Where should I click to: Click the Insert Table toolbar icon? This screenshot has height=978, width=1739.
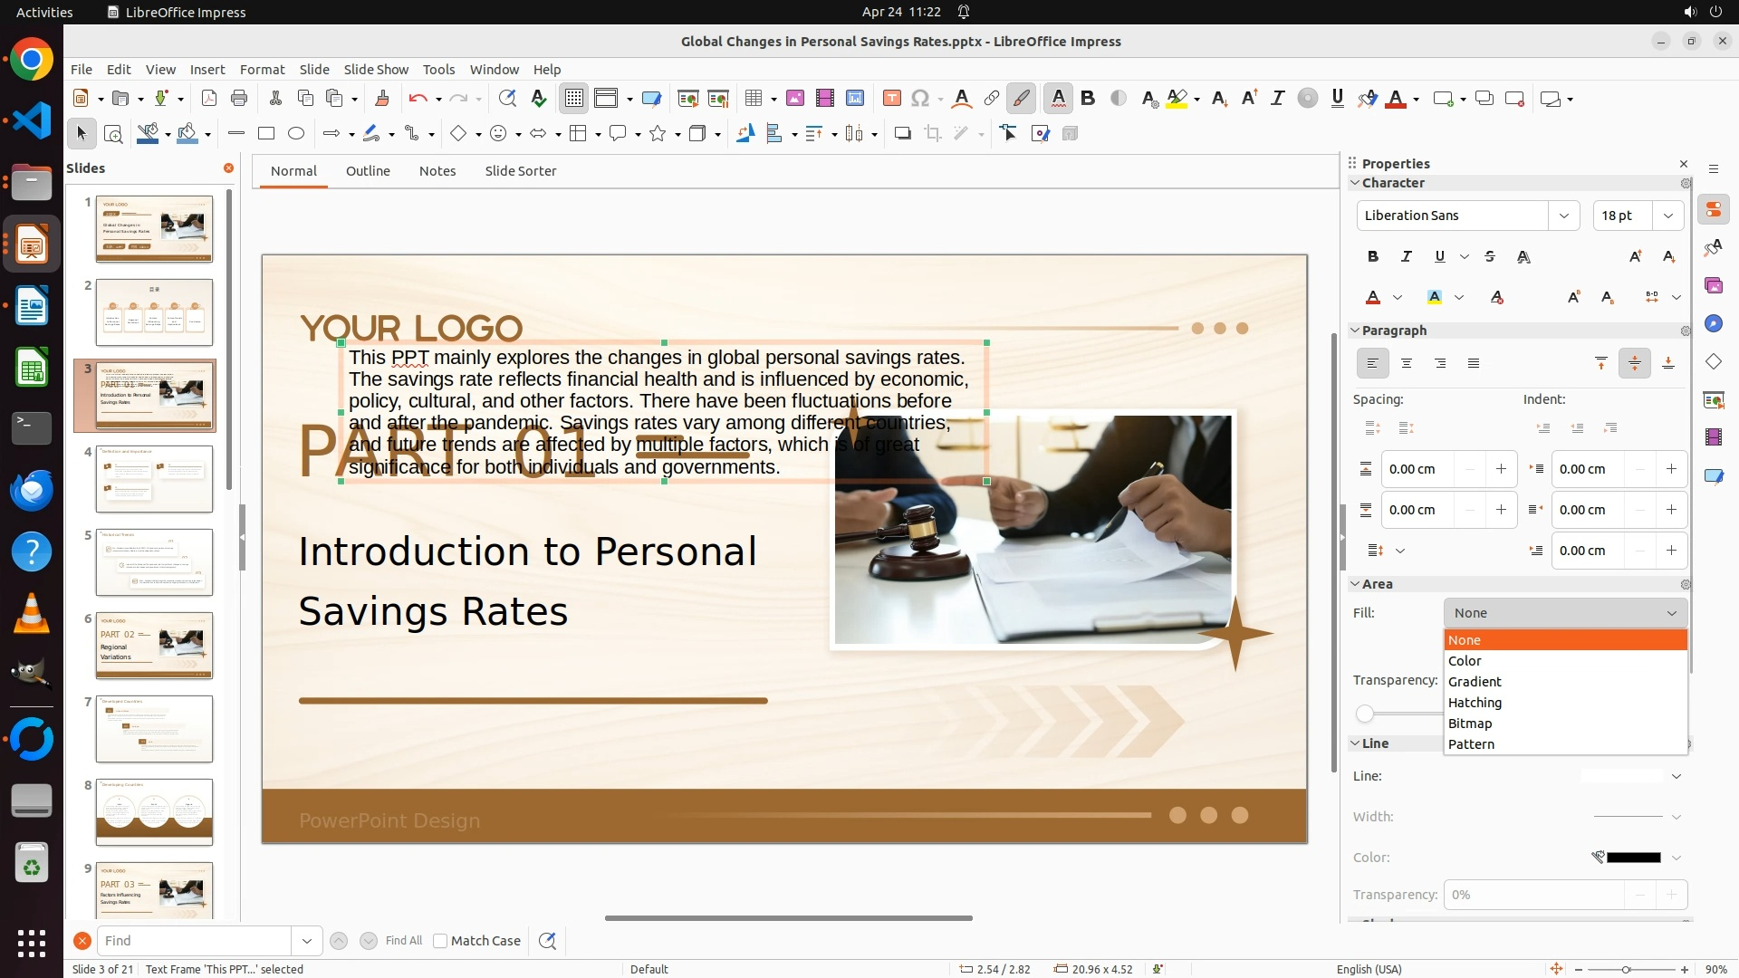[754, 99]
